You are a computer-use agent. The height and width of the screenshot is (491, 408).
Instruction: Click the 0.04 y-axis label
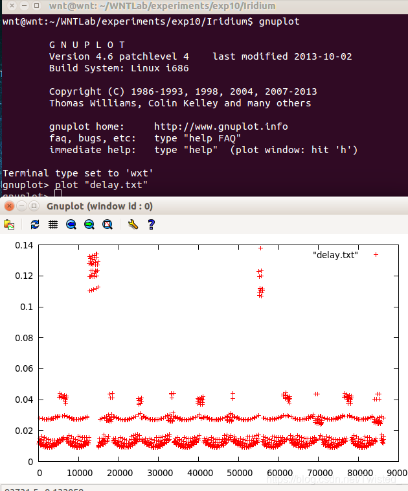(24, 400)
